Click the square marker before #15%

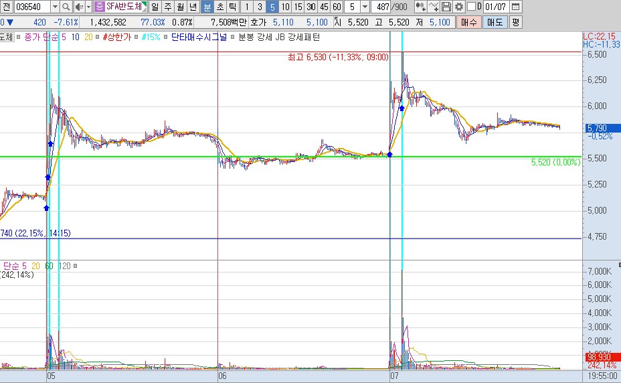click(x=136, y=37)
